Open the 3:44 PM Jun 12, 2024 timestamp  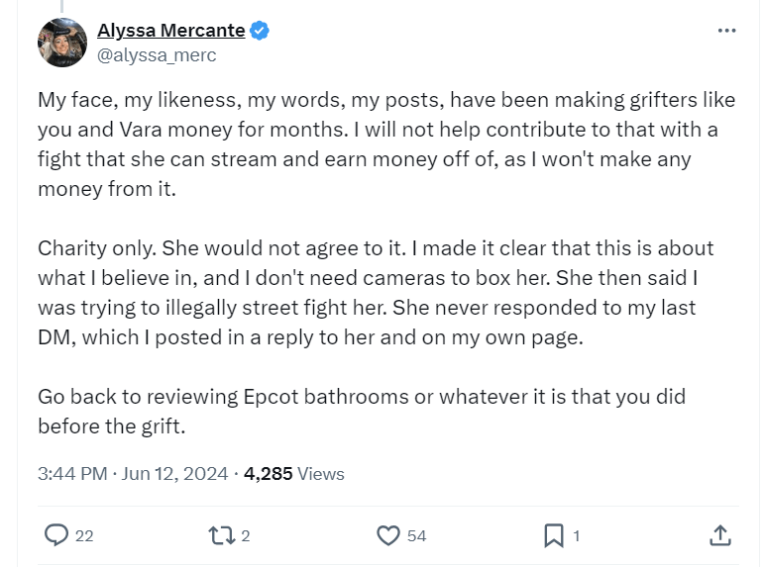pyautogui.click(x=133, y=474)
